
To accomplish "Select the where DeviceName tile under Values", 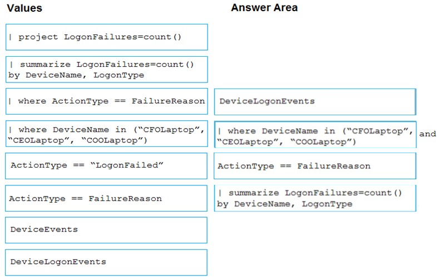I will point(107,134).
